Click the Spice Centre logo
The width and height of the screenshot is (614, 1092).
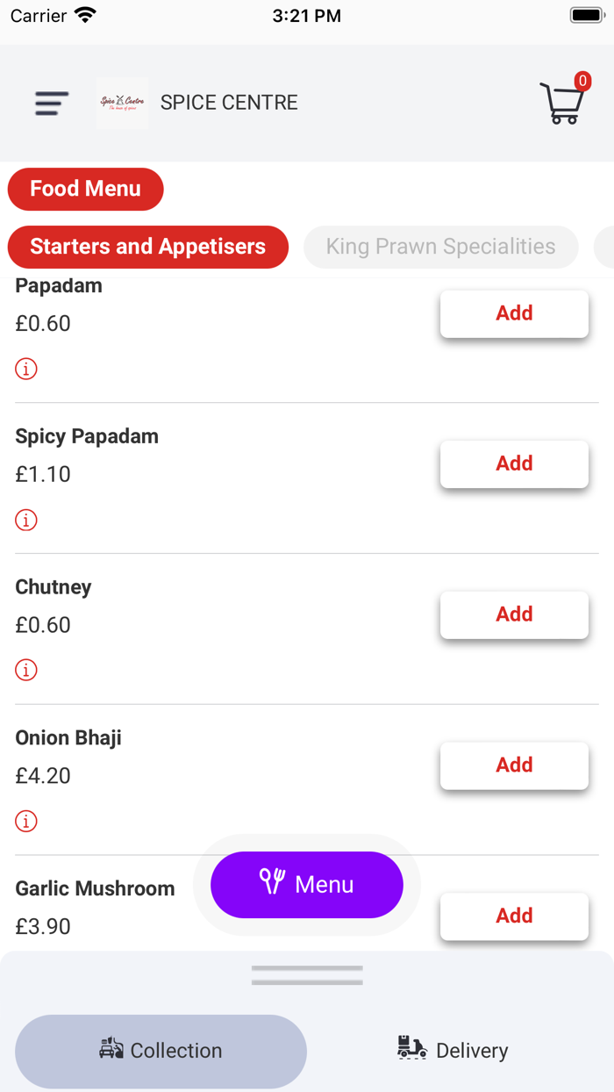(122, 103)
